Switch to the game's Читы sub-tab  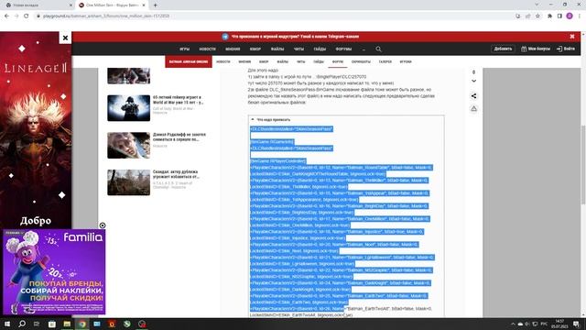tap(301, 61)
